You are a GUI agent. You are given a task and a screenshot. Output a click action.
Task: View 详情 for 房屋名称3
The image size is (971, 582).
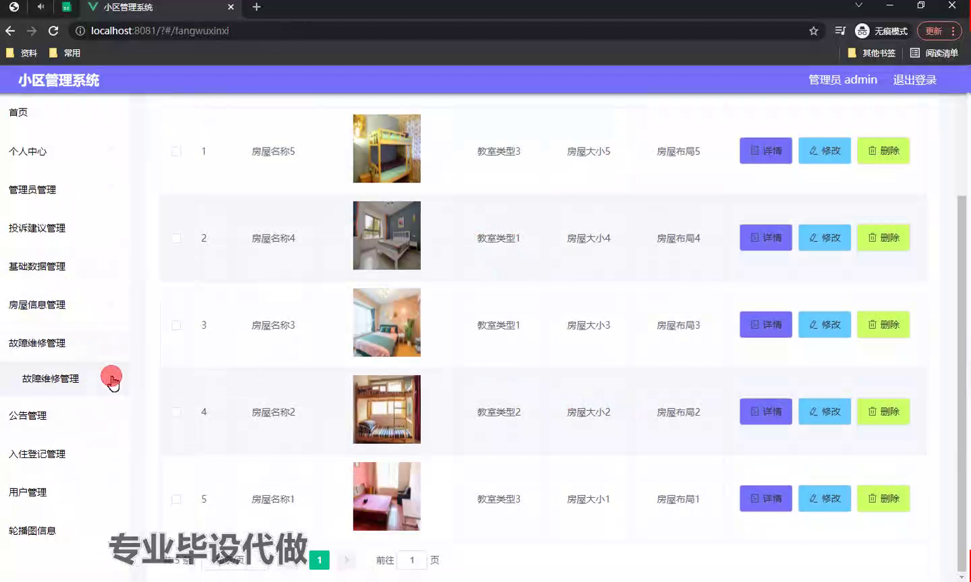pos(765,325)
